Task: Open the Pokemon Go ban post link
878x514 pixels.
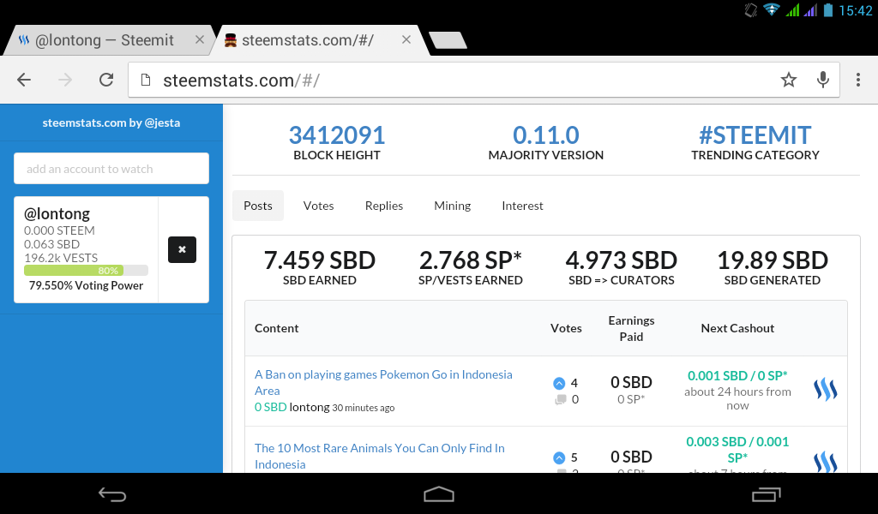Action: pos(382,382)
